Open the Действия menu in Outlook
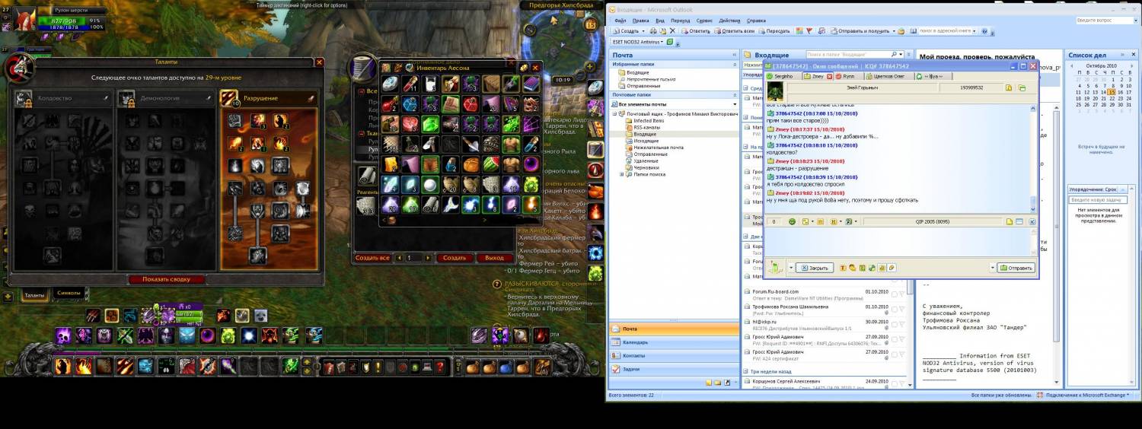Image resolution: width=1142 pixels, height=429 pixels. [729, 20]
